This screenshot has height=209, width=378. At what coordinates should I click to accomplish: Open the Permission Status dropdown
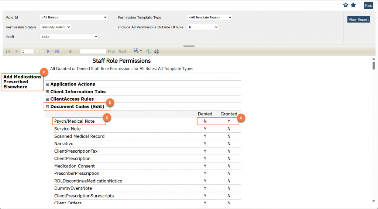pyautogui.click(x=55, y=27)
